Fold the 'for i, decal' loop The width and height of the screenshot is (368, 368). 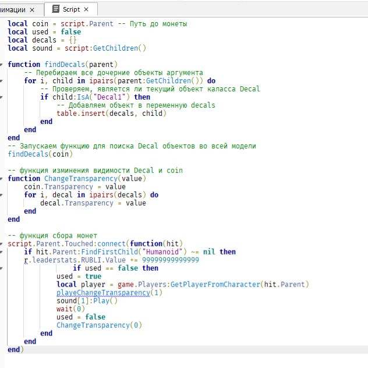[x=2, y=195]
